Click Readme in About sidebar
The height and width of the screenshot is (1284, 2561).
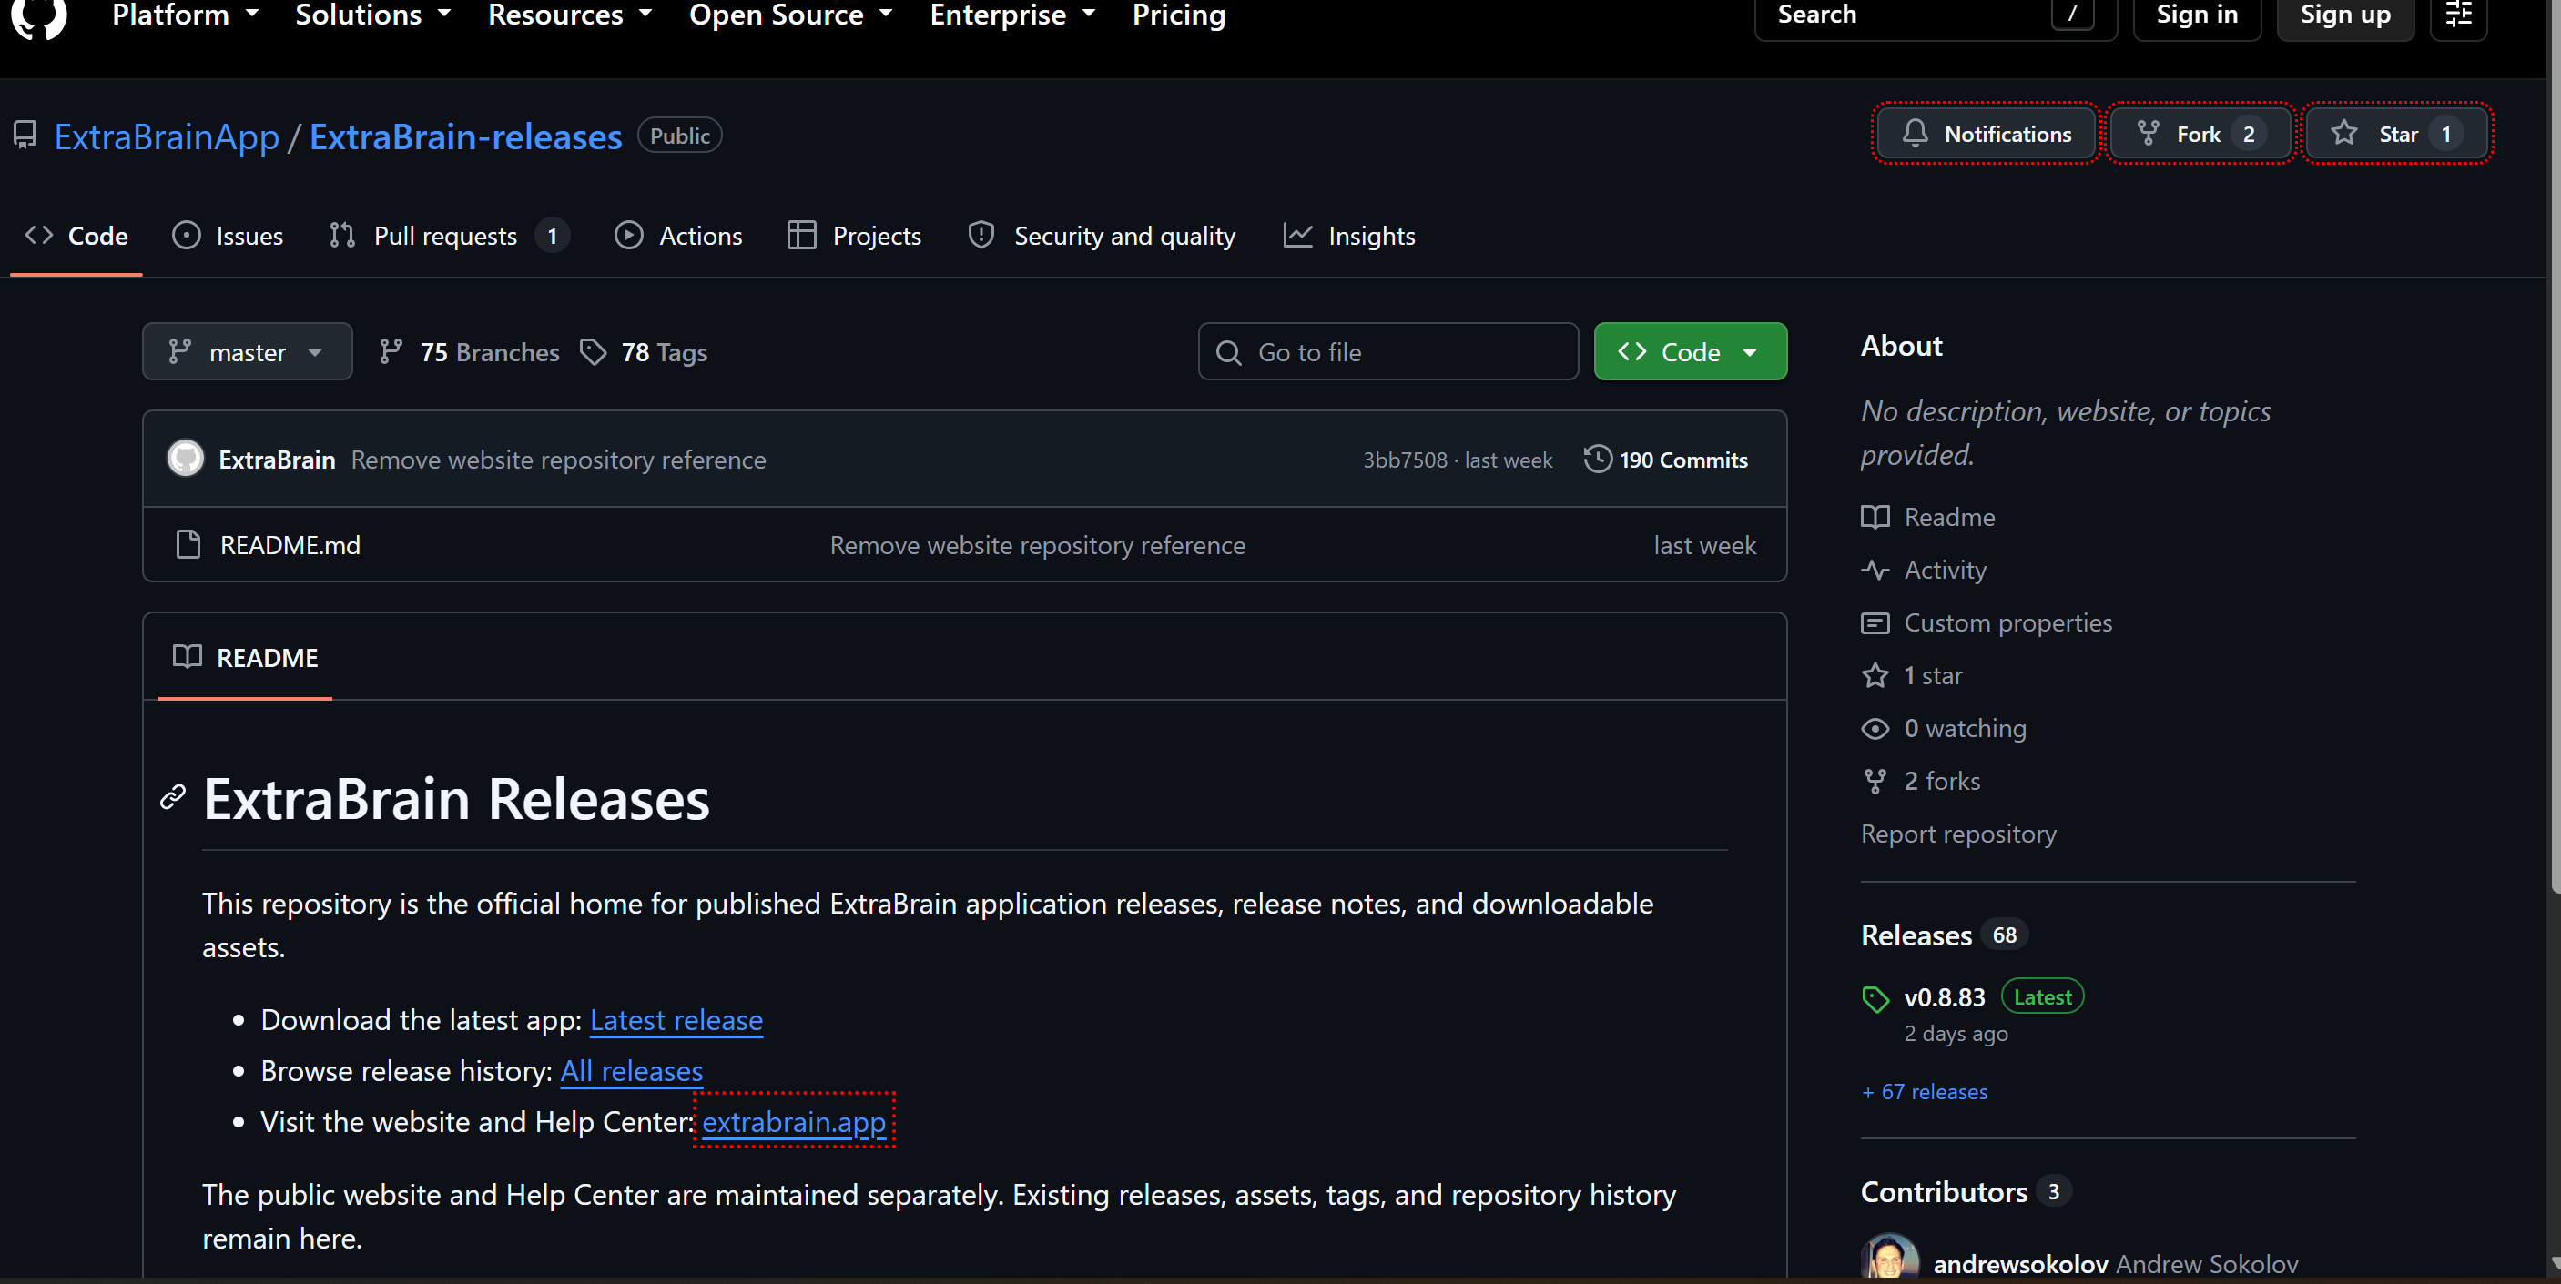(1928, 517)
